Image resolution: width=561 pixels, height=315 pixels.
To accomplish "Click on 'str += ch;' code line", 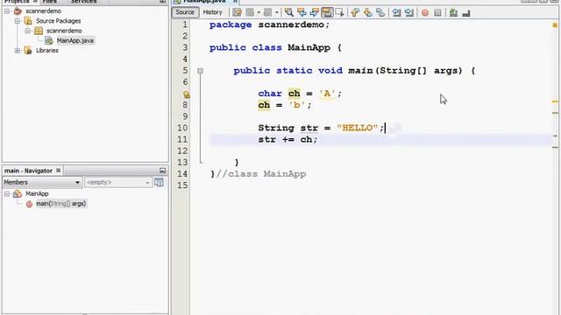I will pos(288,139).
